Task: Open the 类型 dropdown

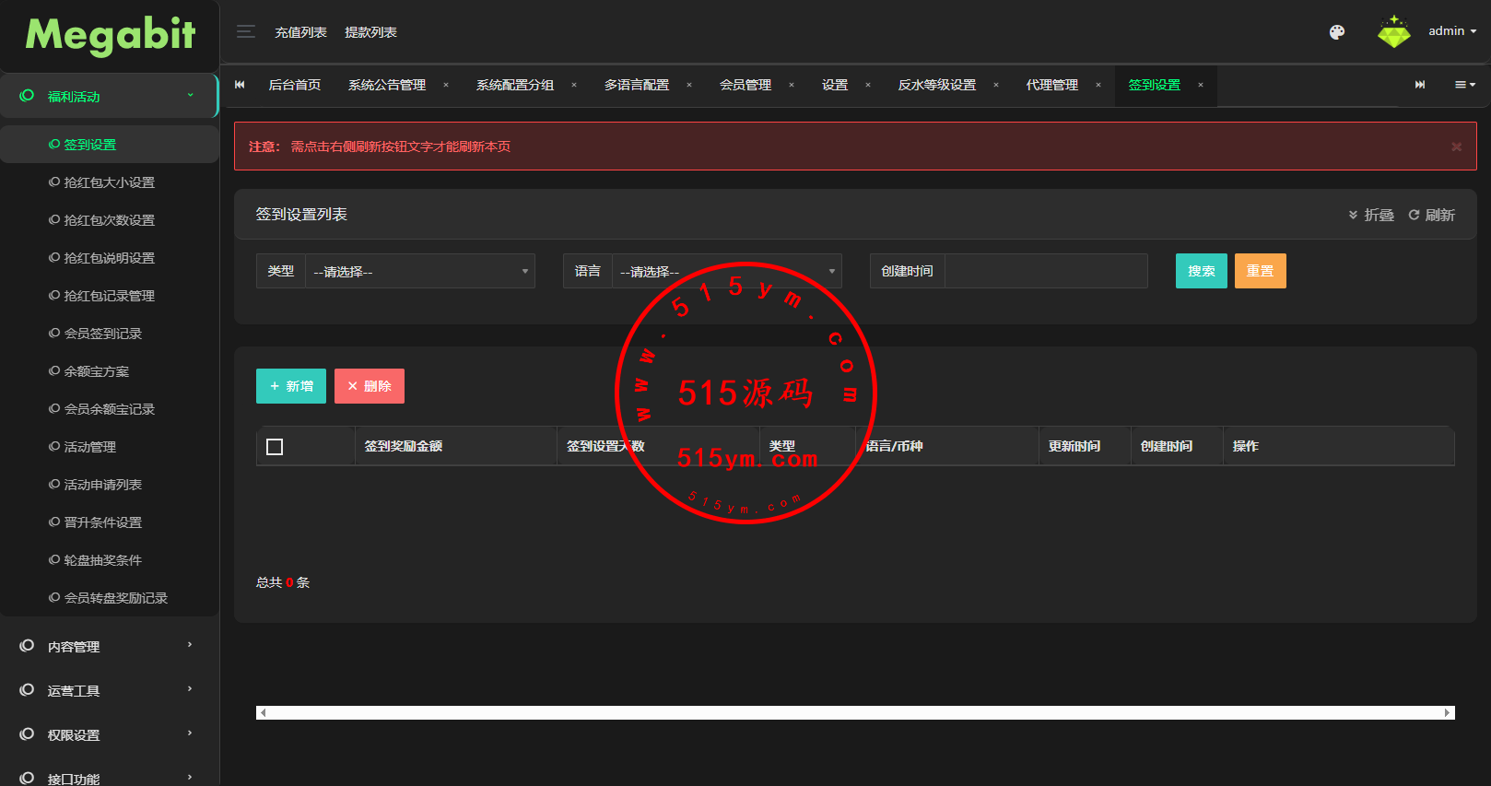Action: (420, 272)
